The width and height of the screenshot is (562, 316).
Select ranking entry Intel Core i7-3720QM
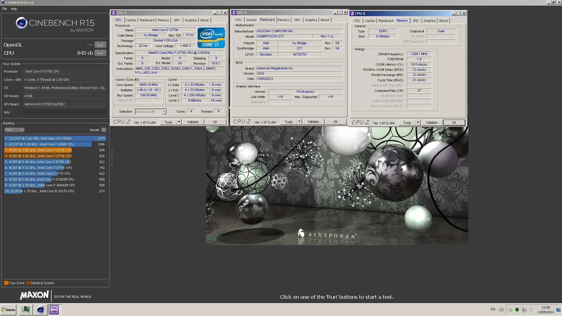(x=55, y=179)
